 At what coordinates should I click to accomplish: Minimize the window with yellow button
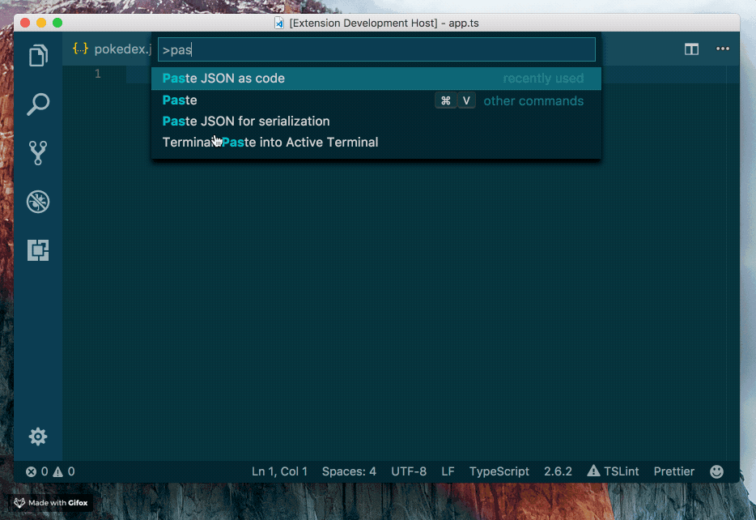click(x=41, y=23)
